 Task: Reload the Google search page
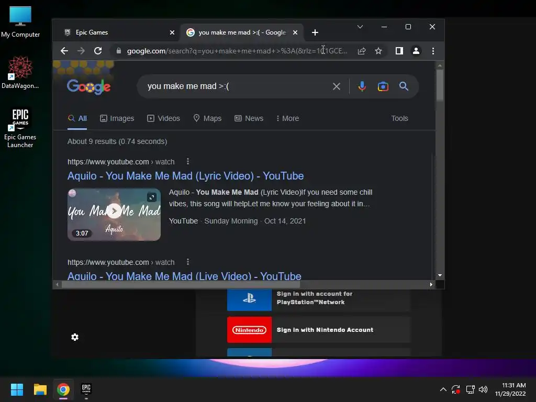coord(98,51)
